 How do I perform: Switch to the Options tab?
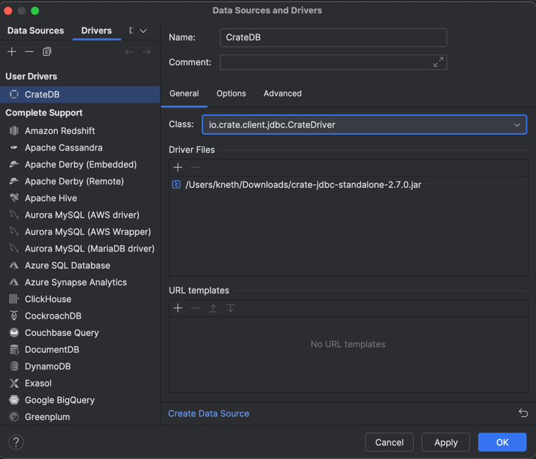231,94
